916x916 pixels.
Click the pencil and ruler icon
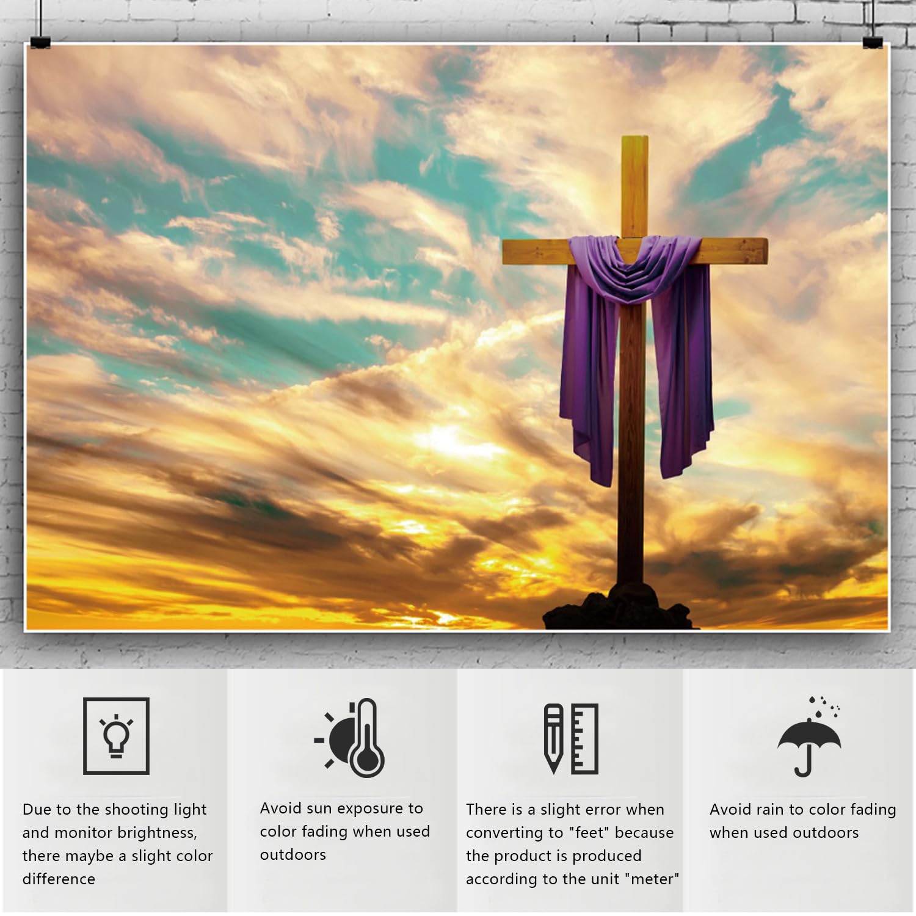[x=571, y=739]
